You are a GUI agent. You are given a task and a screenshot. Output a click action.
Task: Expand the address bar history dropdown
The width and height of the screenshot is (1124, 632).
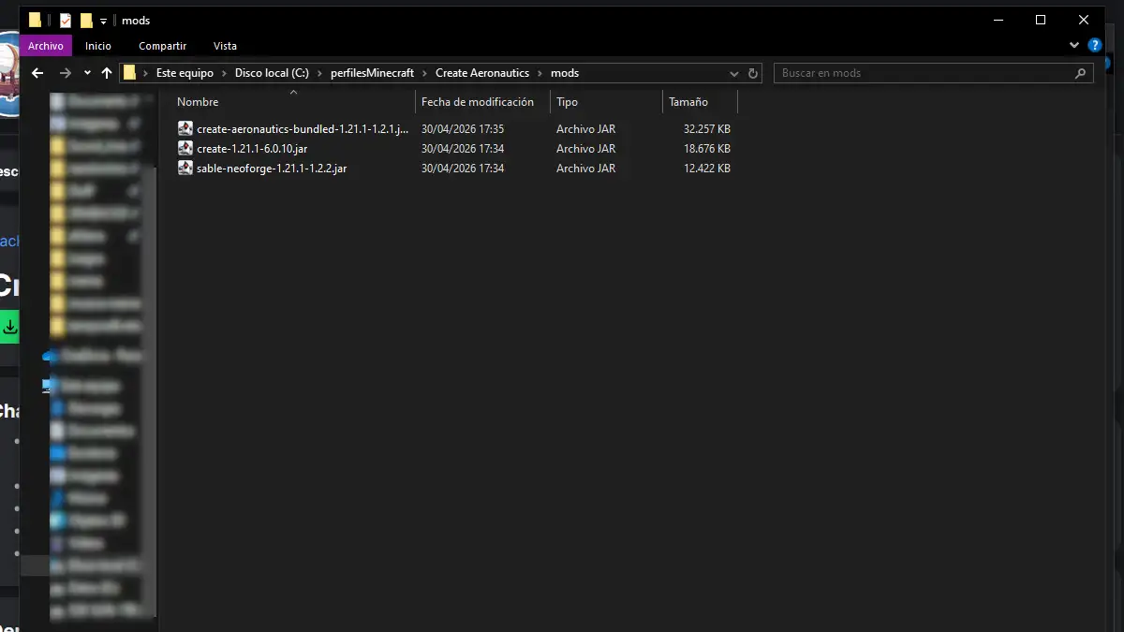(x=734, y=73)
